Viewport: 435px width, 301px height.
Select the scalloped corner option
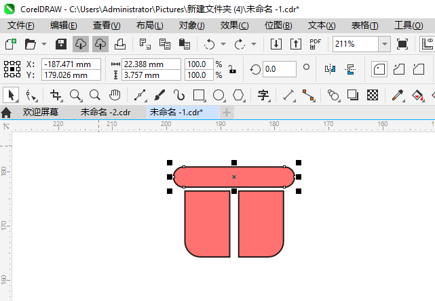[x=399, y=69]
